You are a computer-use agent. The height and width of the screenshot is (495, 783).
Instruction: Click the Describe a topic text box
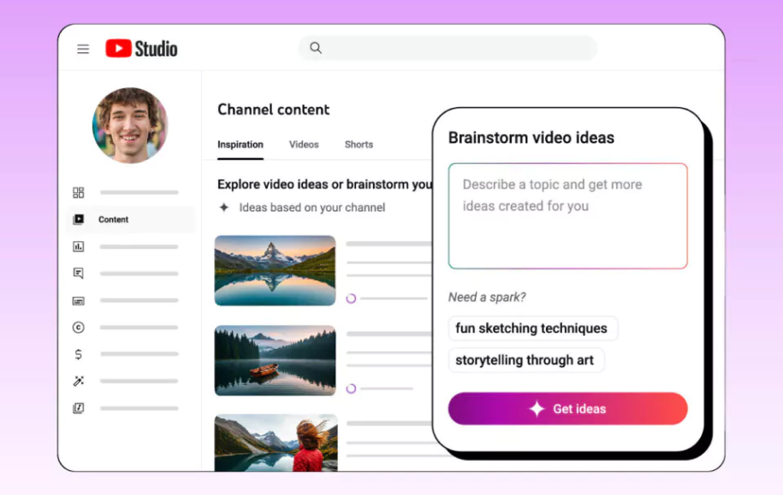pos(567,216)
